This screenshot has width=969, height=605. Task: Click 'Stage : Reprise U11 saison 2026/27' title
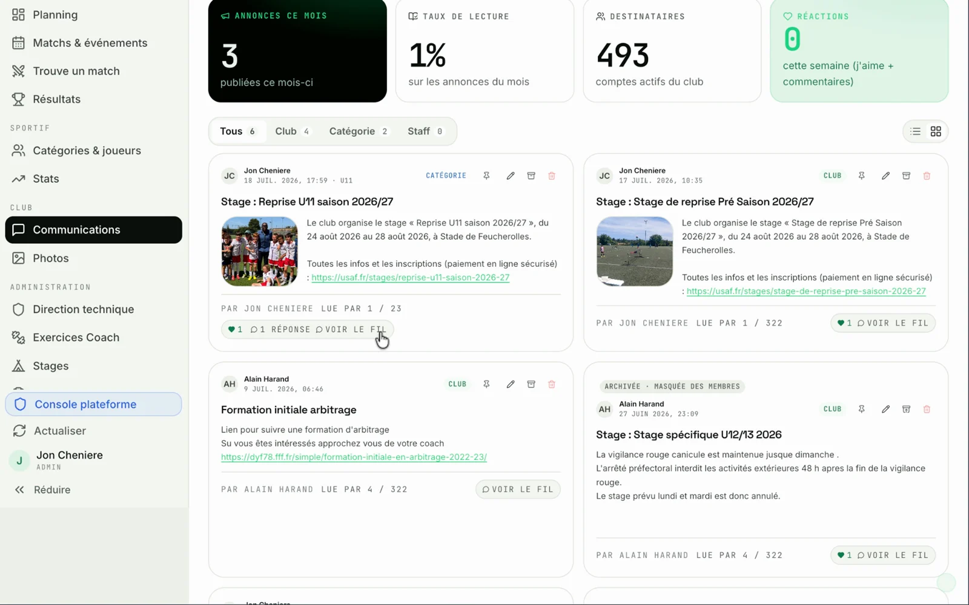[307, 201]
